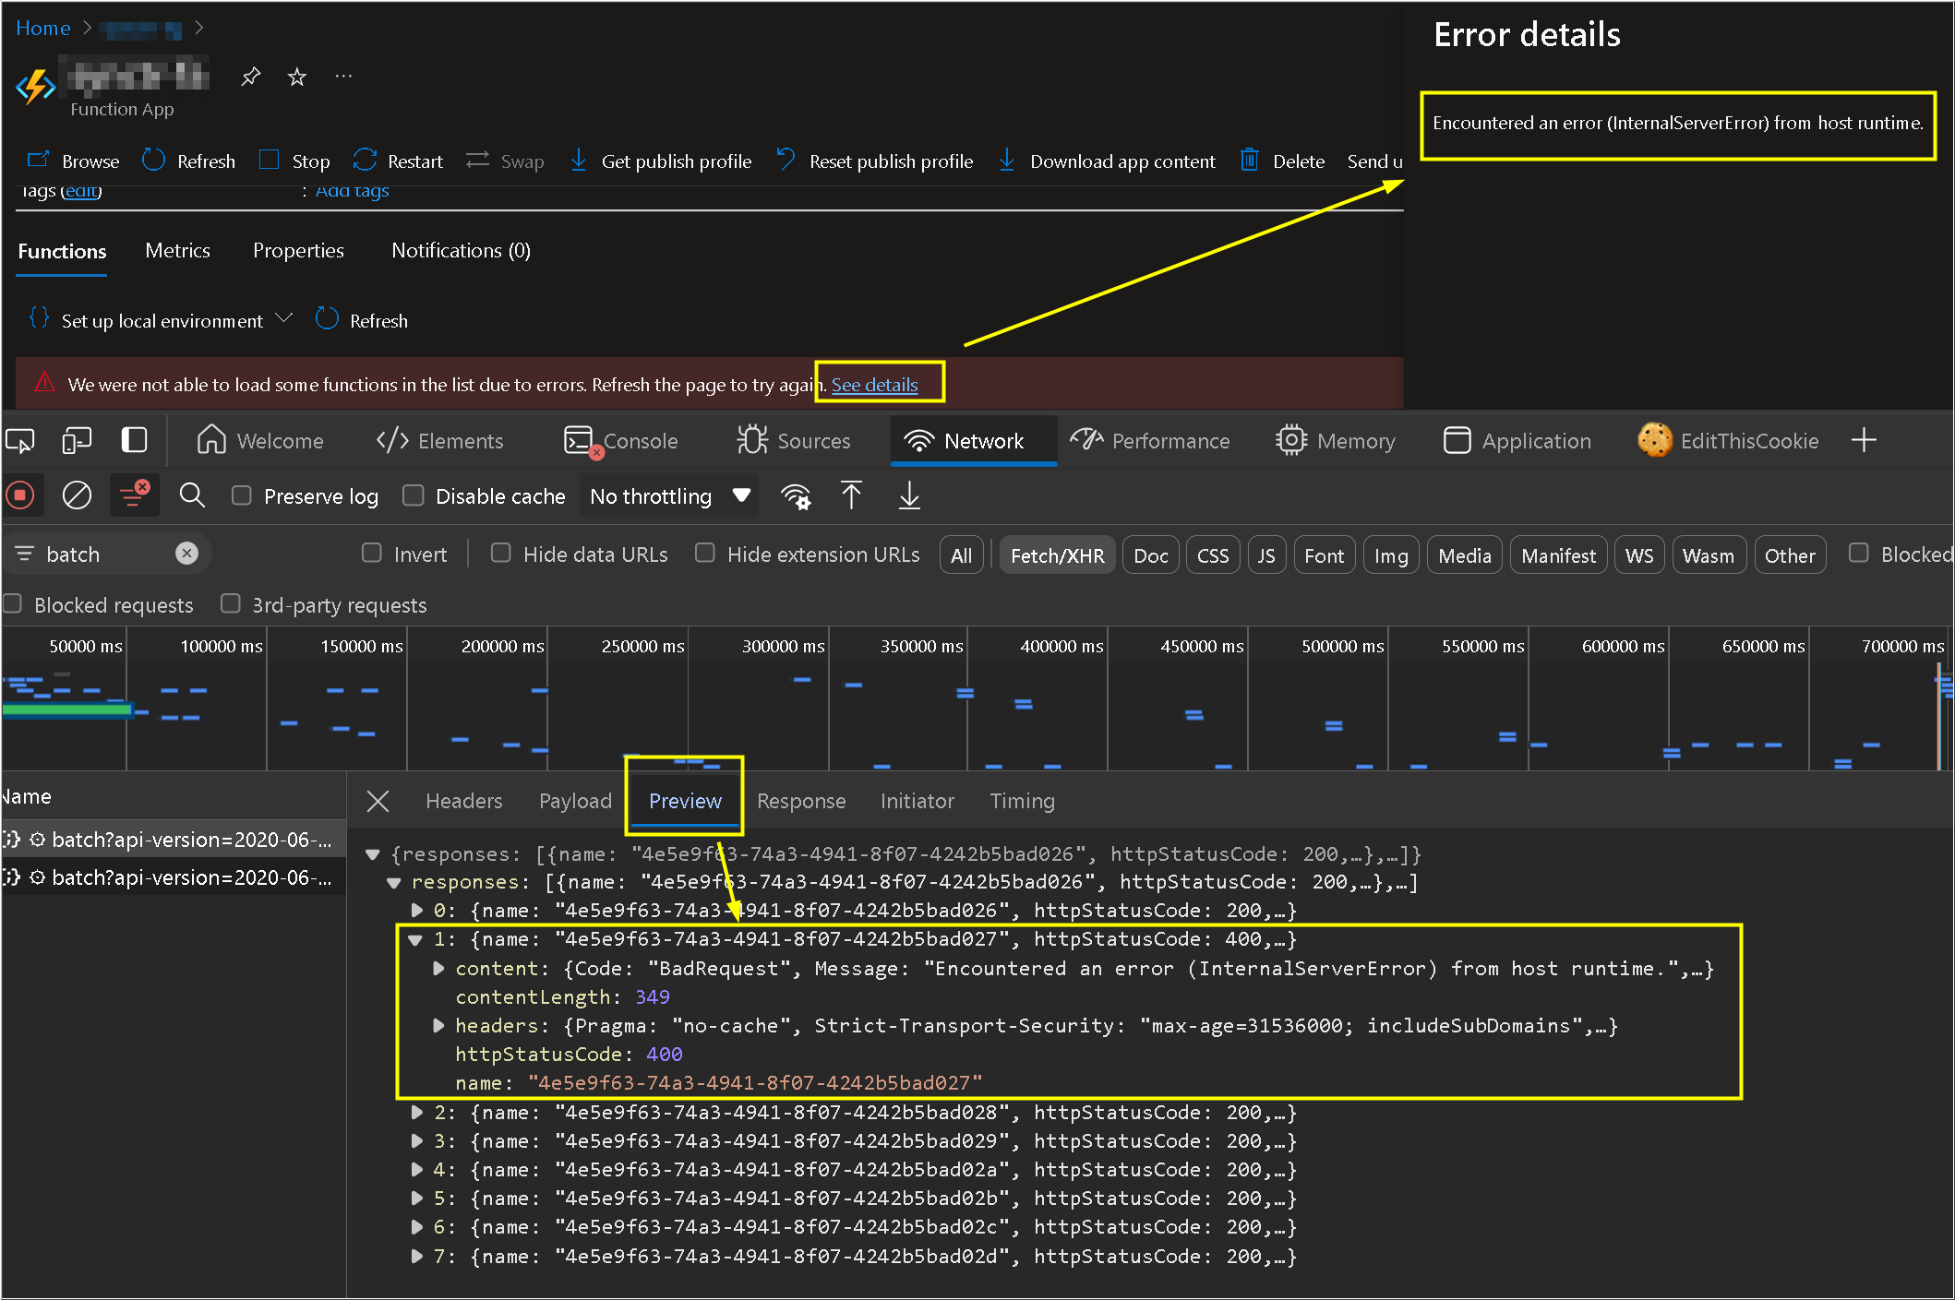
Task: Click the search magnifier icon in Network toolbar
Action: coord(192,496)
